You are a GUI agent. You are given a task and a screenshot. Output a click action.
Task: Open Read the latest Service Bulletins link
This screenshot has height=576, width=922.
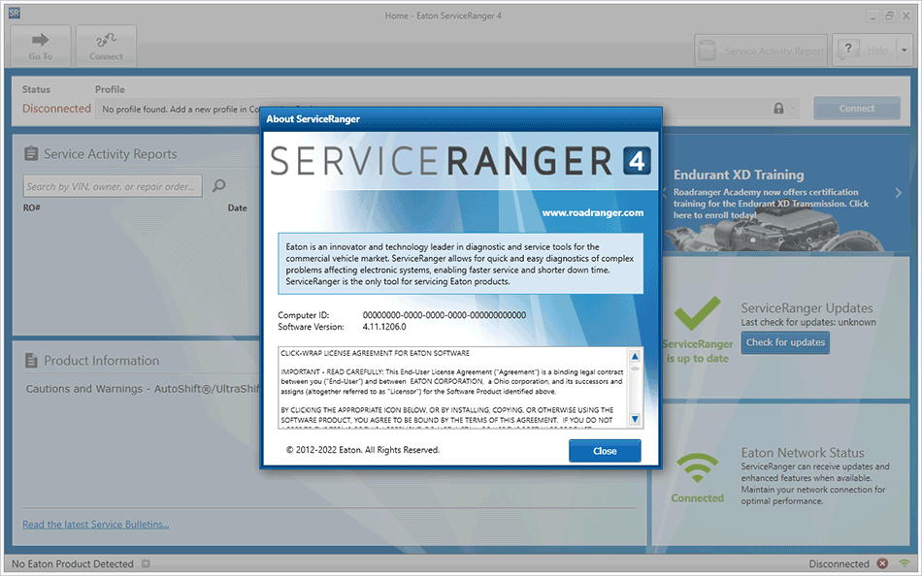click(96, 525)
